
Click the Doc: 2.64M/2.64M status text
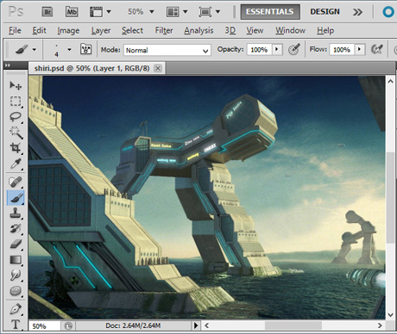click(x=133, y=326)
